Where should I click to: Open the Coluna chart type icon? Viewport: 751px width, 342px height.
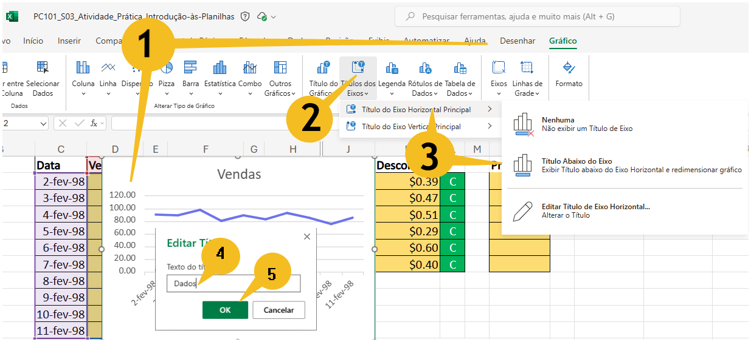click(x=83, y=68)
